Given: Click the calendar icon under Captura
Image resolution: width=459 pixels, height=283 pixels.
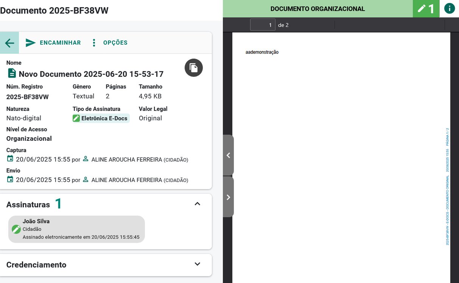Looking at the screenshot, I should pyautogui.click(x=10, y=159).
